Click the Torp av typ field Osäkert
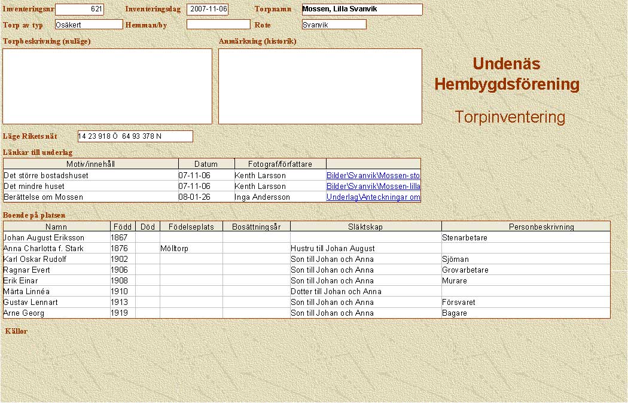This screenshot has width=628, height=403. (x=89, y=25)
